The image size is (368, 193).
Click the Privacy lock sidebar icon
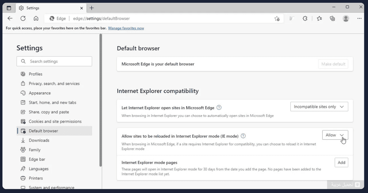(x=23, y=84)
